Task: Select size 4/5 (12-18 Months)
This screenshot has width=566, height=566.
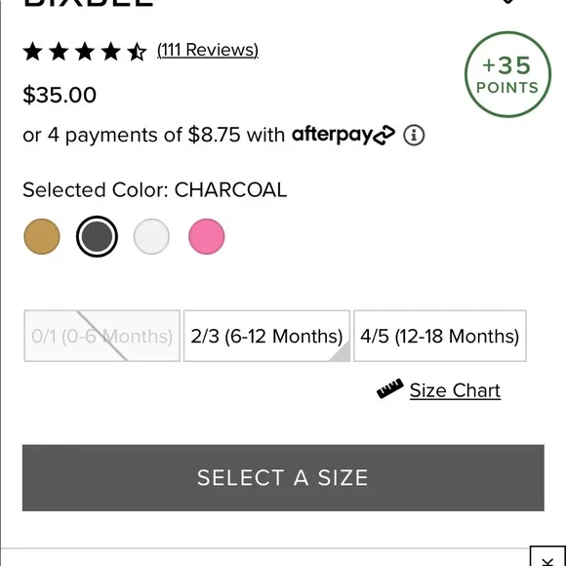Action: 440,336
